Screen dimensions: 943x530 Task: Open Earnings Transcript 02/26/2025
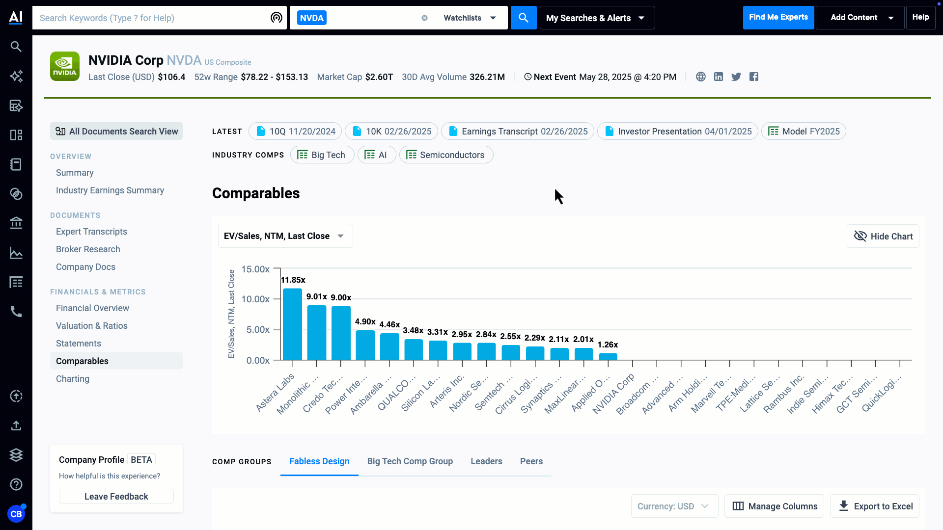[x=518, y=131]
